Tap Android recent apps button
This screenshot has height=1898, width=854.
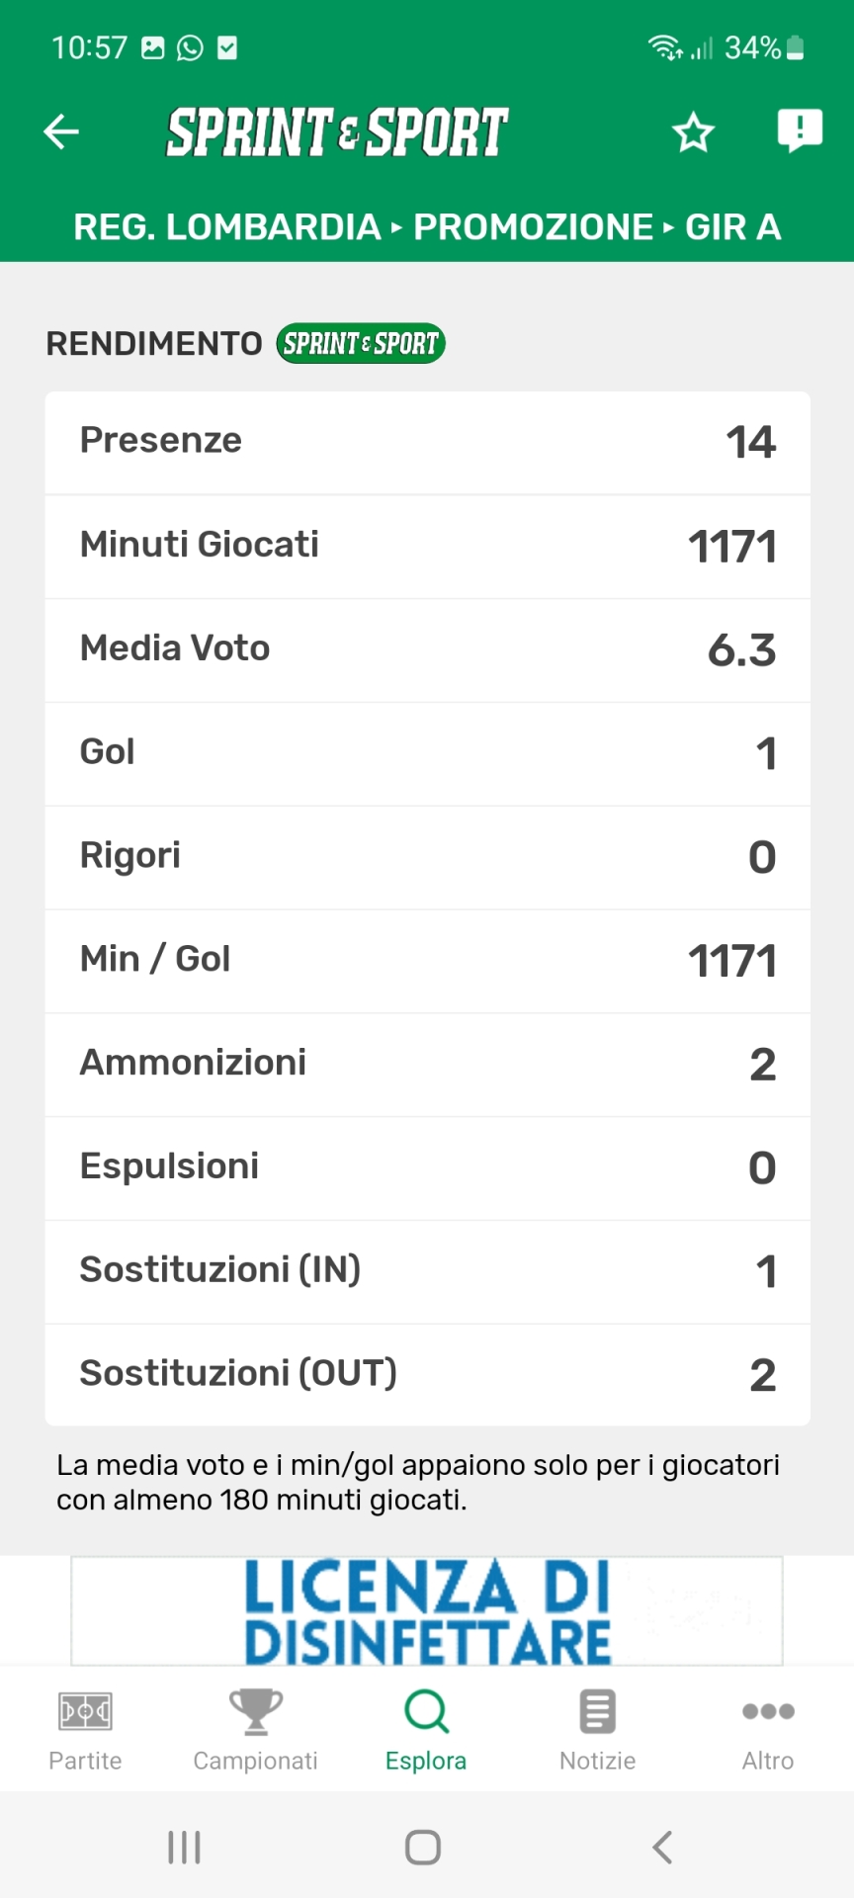(185, 1847)
